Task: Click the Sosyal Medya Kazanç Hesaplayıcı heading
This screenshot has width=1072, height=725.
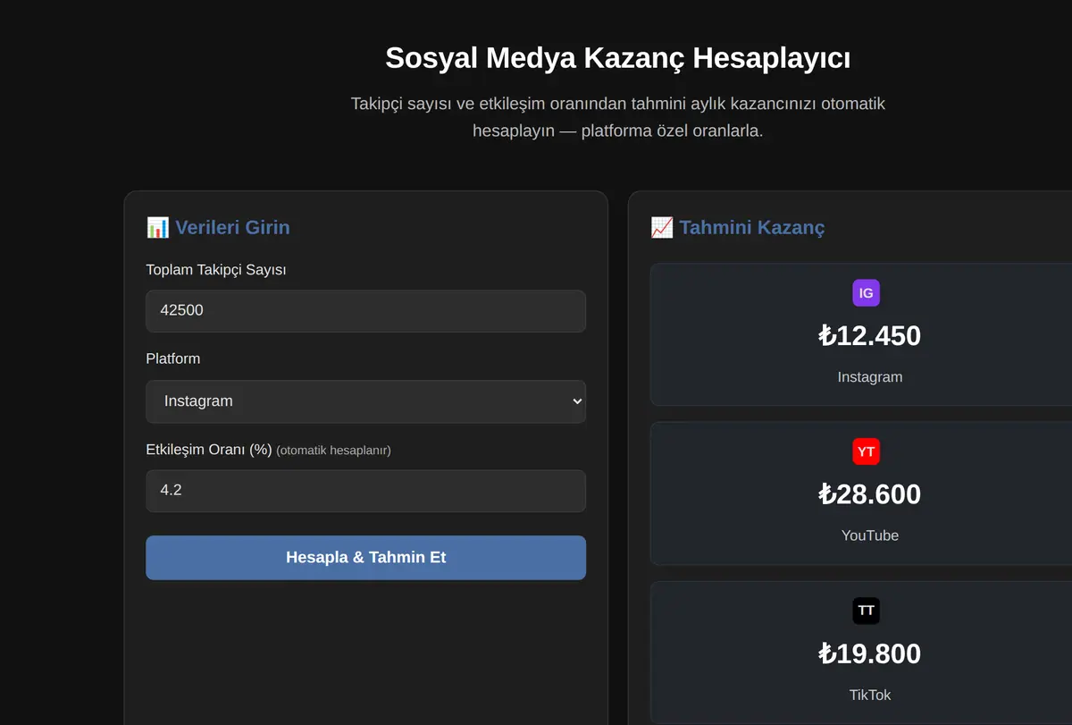Action: click(618, 58)
